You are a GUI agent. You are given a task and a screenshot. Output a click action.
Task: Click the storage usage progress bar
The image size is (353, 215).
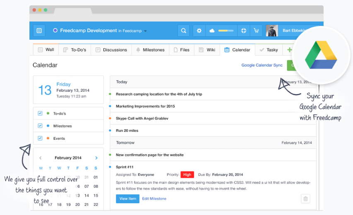pos(226,31)
